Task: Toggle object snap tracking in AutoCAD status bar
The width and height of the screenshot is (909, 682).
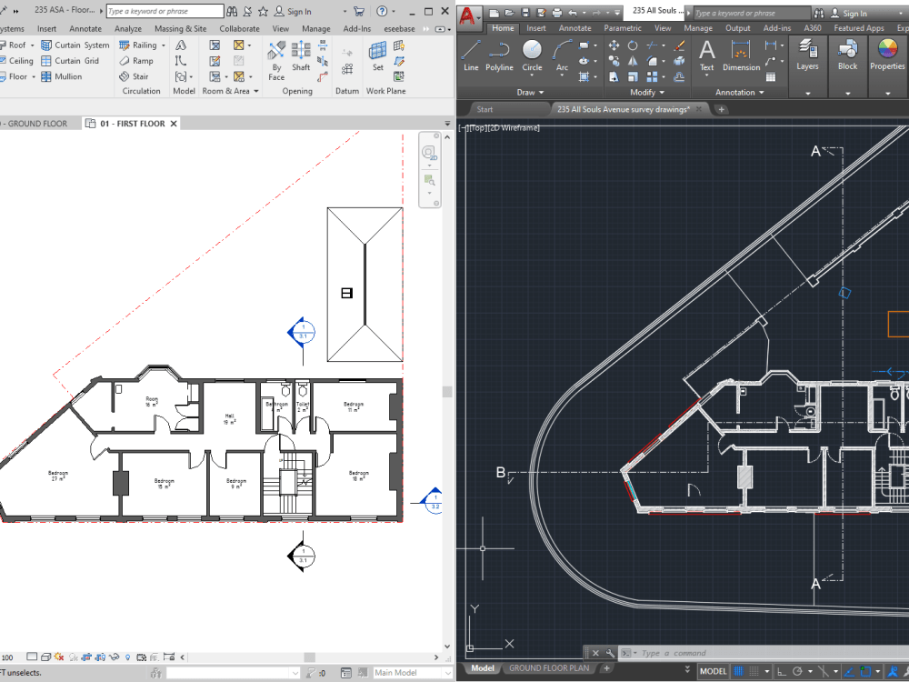Action: [848, 671]
